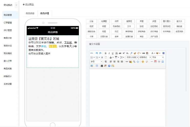Image resolution: width=190 pixels, height=127 pixels.
Task: Open the font color picker arrow
Action: [155, 53]
